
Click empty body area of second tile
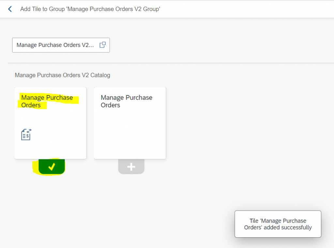pyautogui.click(x=130, y=134)
